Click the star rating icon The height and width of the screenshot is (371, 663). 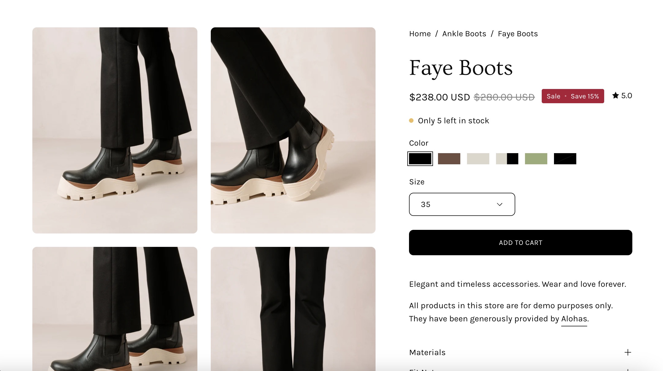coord(615,96)
